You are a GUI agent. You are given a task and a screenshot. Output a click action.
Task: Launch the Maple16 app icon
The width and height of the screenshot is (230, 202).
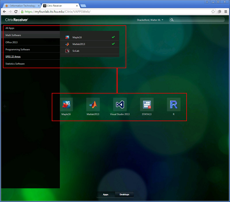click(x=66, y=104)
